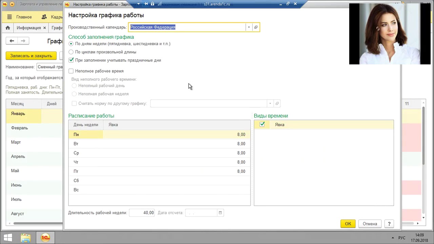Image resolution: width=434 pixels, height=244 pixels.
Task: Click the forward arrow in background form
Action: (23, 41)
